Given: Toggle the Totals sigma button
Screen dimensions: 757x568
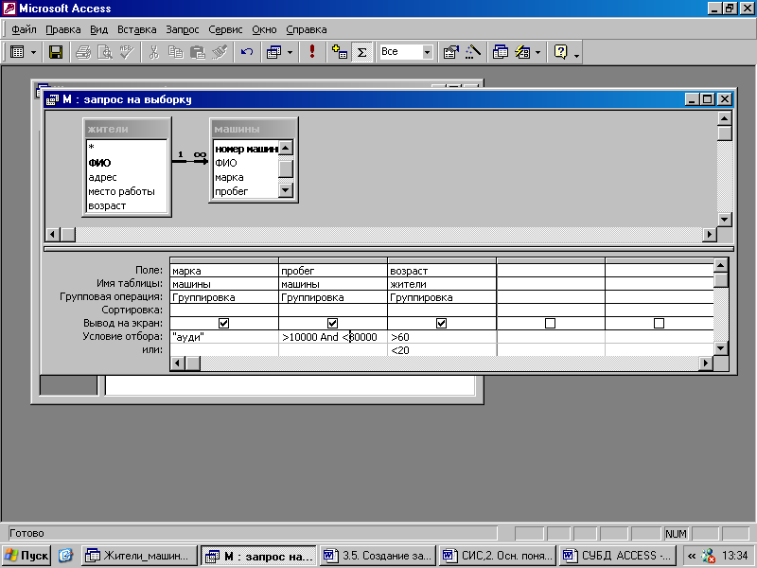Looking at the screenshot, I should tap(361, 52).
